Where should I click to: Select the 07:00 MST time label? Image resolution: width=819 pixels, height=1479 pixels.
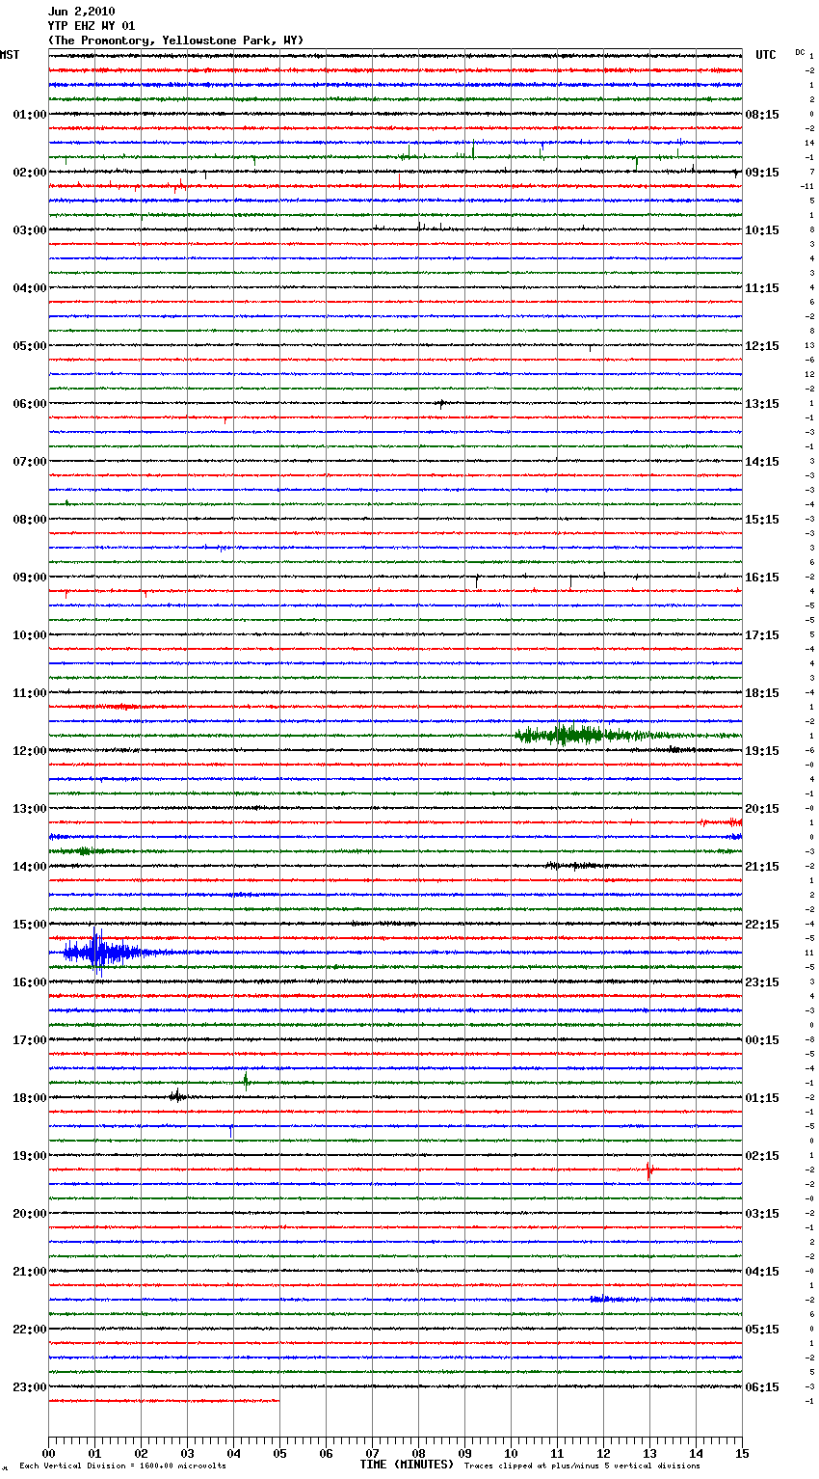tap(30, 462)
